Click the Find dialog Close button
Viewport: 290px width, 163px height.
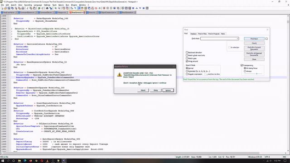(254, 59)
